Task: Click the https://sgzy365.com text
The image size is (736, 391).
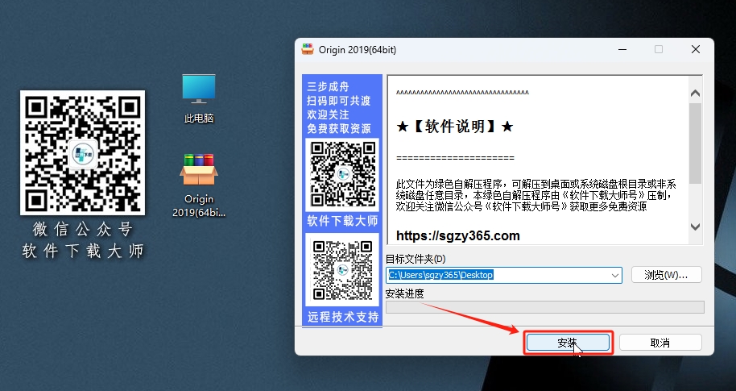Action: click(457, 236)
